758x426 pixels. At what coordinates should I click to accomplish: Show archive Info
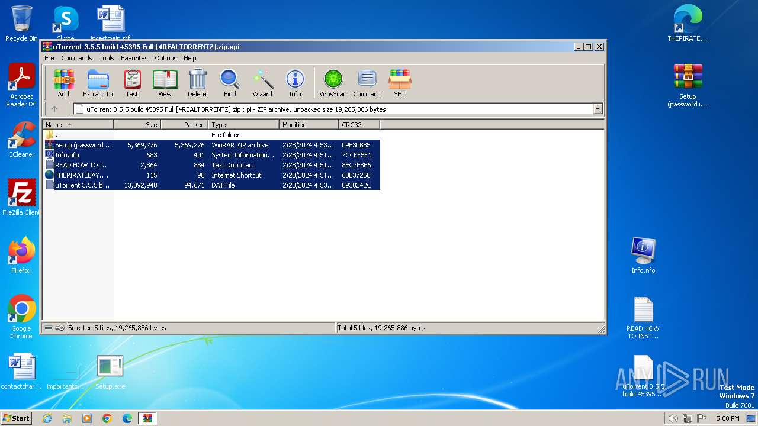(x=295, y=83)
